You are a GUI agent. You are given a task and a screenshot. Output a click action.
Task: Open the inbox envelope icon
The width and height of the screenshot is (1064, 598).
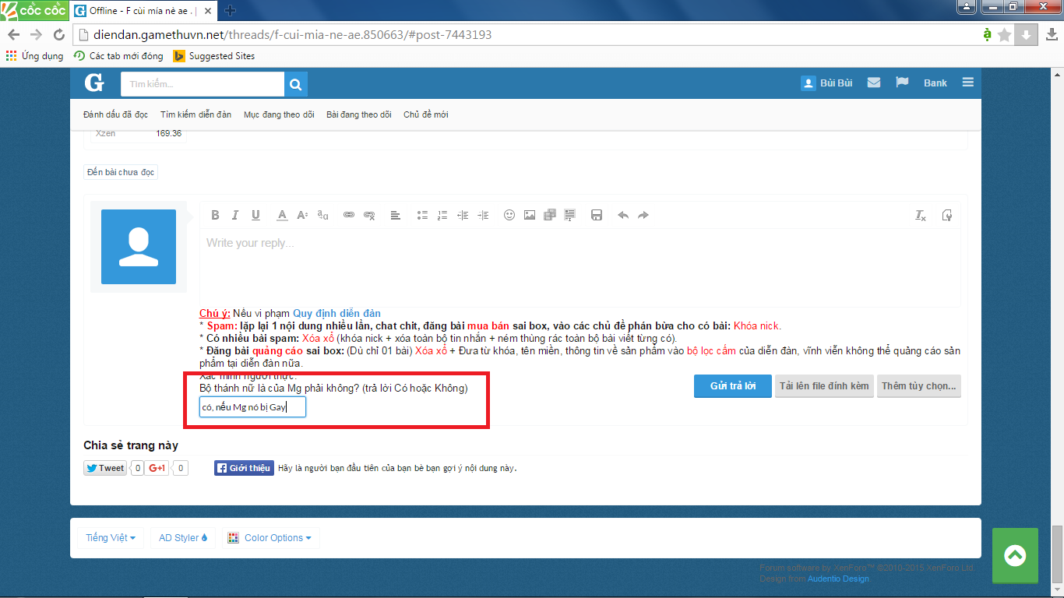[874, 83]
